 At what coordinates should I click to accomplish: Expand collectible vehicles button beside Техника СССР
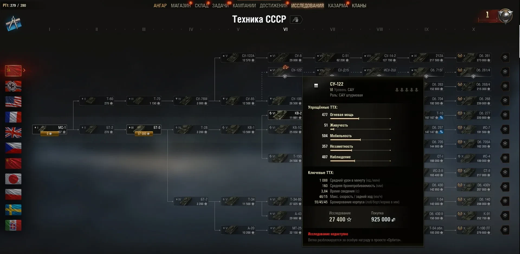[x=296, y=20]
